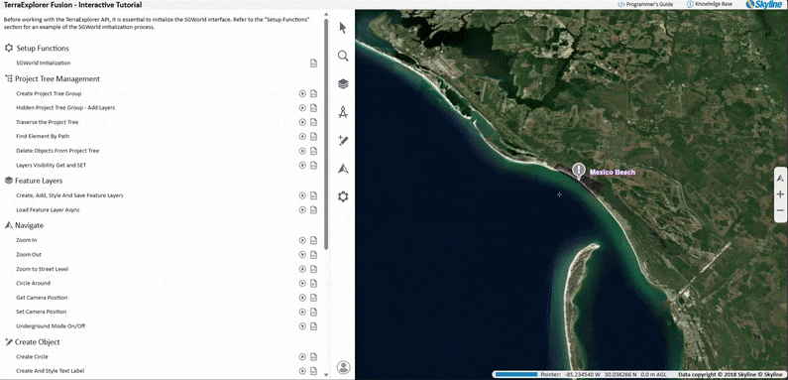Image resolution: width=788 pixels, height=380 pixels.
Task: Select Delete Objects From Project Tree text
Action: (x=57, y=151)
